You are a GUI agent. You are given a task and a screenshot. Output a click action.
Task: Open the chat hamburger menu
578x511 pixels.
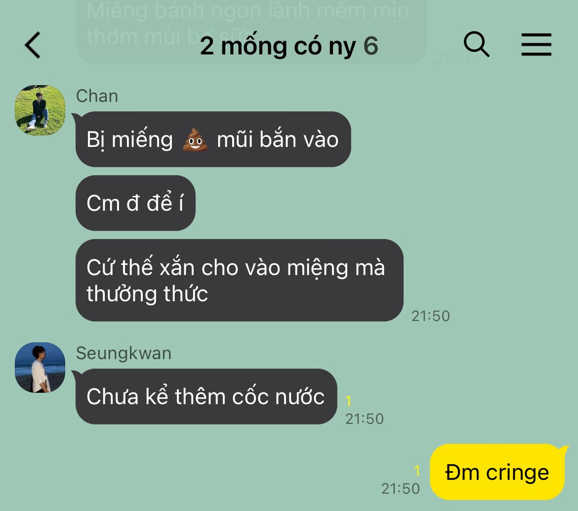537,45
